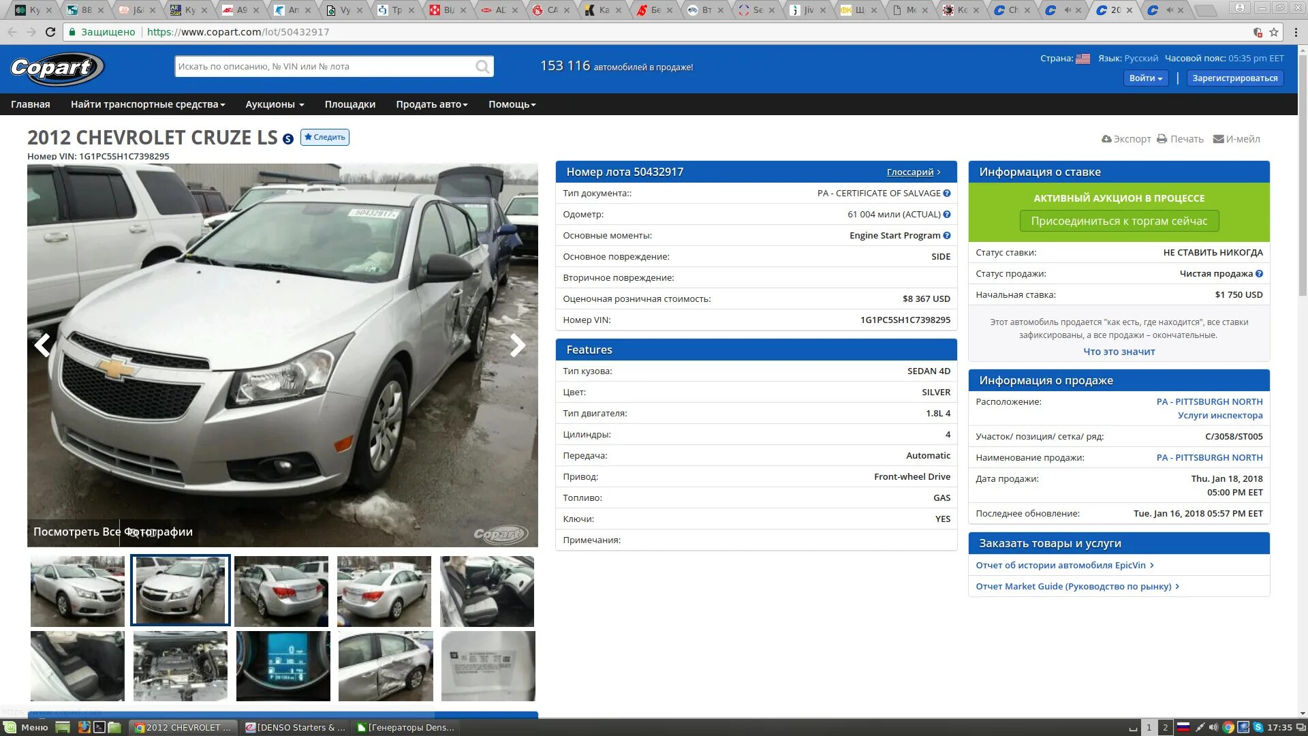Switch to browser tab starting with 88
Screen dimensions: 1308x736
85,10
